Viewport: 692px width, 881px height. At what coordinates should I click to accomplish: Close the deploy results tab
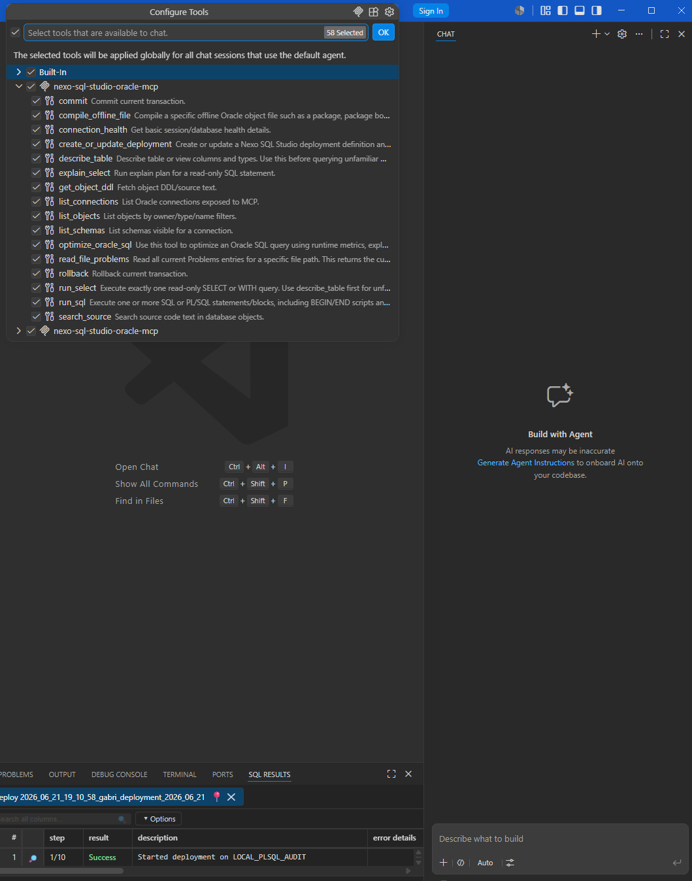pyautogui.click(x=231, y=797)
